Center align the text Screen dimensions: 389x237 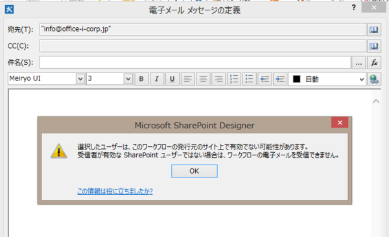pos(203,79)
